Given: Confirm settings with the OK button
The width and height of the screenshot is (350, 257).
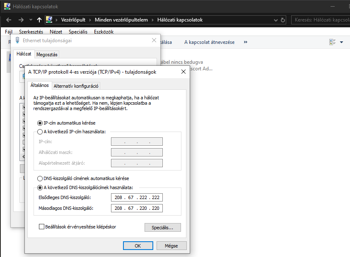Looking at the screenshot, I should pyautogui.click(x=138, y=245).
